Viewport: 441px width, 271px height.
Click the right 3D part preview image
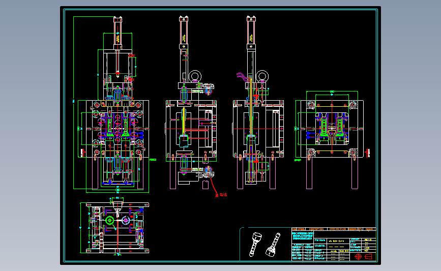(273, 244)
